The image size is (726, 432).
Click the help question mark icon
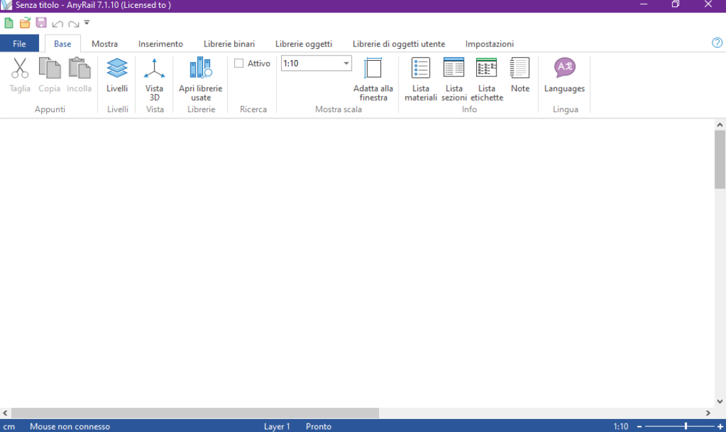[x=718, y=42]
